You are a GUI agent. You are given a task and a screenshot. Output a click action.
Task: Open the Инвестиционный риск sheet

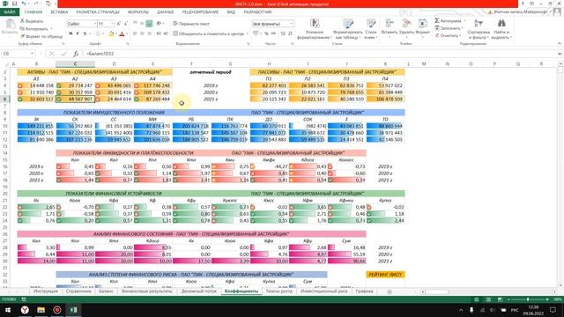324,291
